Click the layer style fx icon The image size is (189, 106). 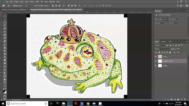coord(168,100)
